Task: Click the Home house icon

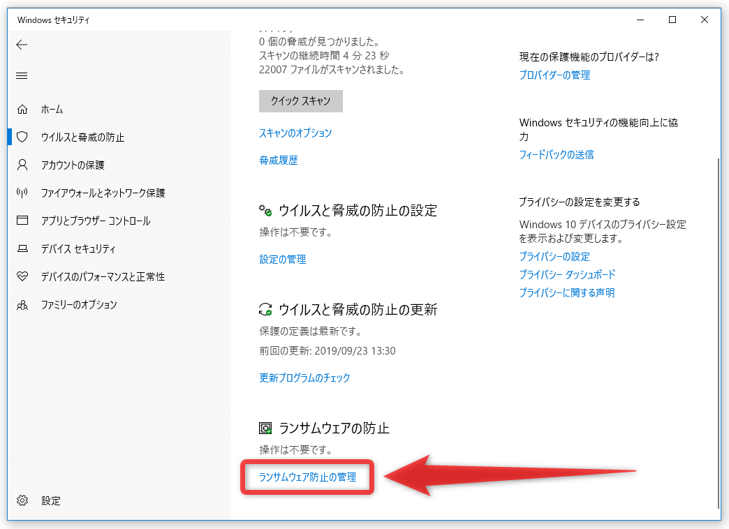Action: pyautogui.click(x=22, y=110)
